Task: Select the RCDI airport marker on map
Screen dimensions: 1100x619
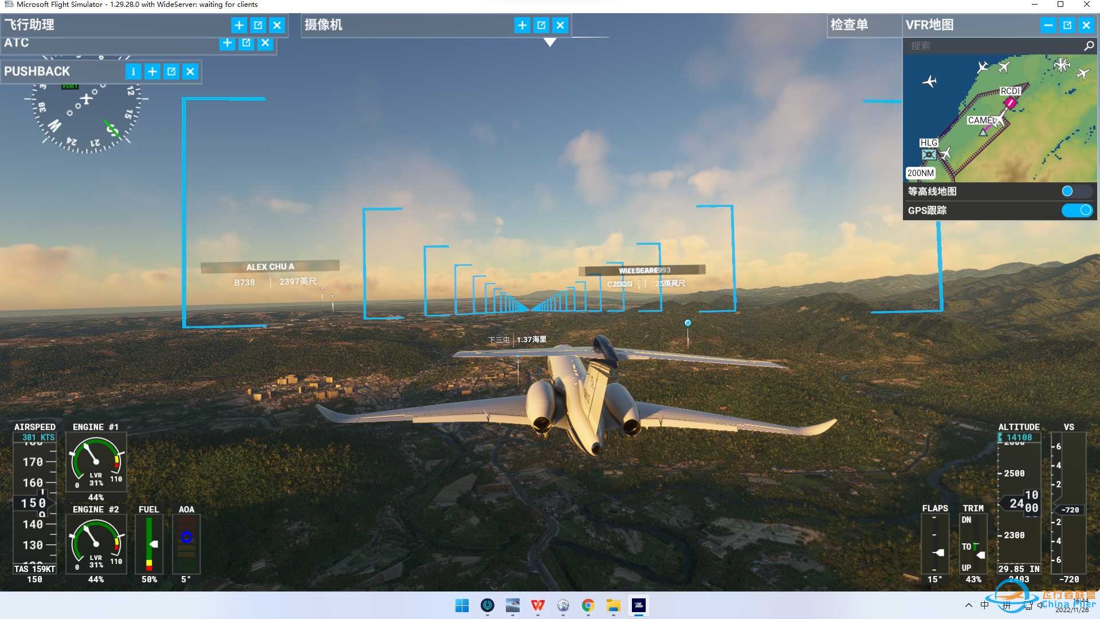Action: tap(1010, 102)
